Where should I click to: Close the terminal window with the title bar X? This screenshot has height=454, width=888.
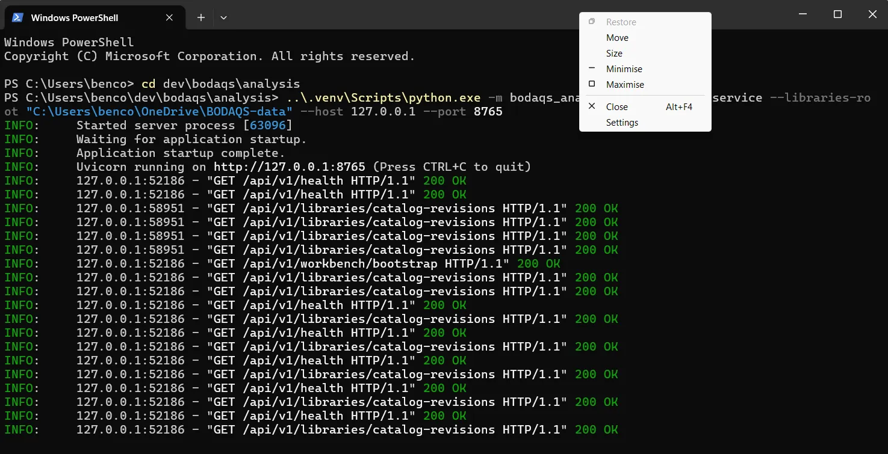click(872, 14)
